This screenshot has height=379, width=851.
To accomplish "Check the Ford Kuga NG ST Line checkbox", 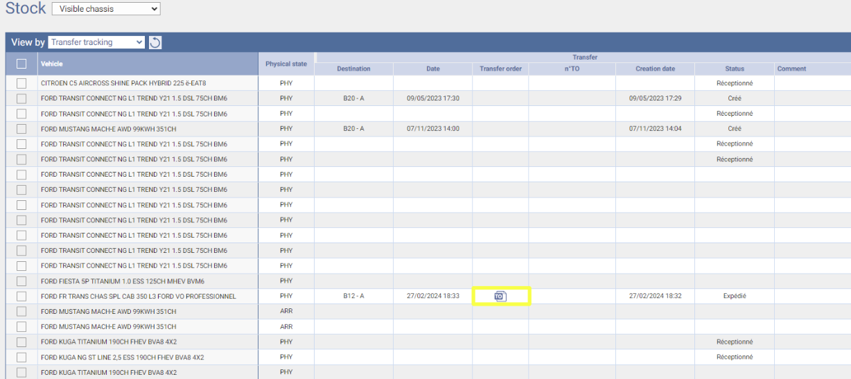I will (x=21, y=358).
